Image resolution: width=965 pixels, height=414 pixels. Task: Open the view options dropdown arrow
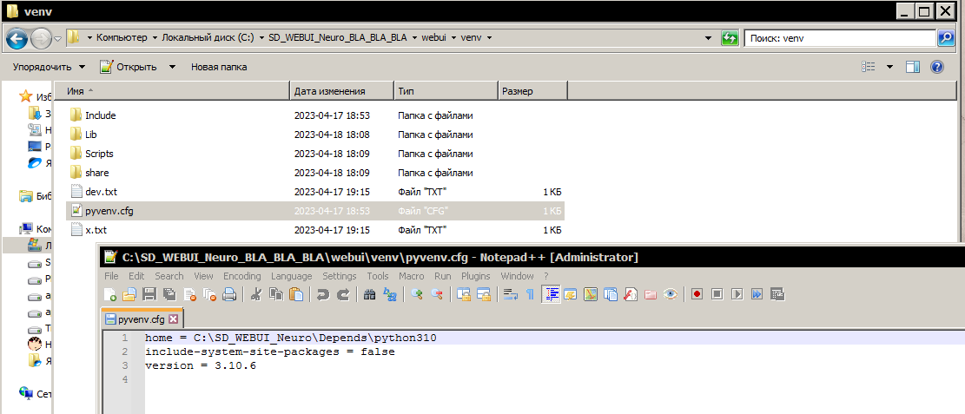point(889,67)
